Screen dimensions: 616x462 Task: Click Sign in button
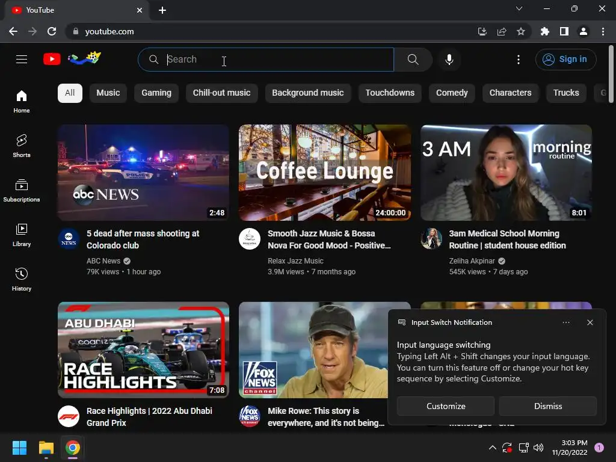click(565, 60)
